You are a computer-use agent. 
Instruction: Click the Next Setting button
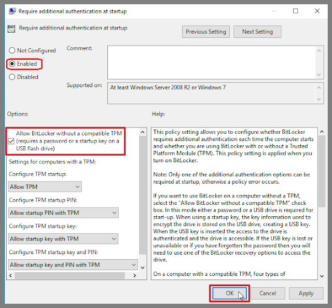257,32
